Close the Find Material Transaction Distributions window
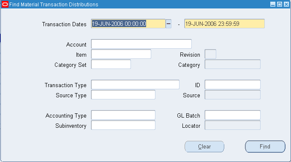 point(286,4)
